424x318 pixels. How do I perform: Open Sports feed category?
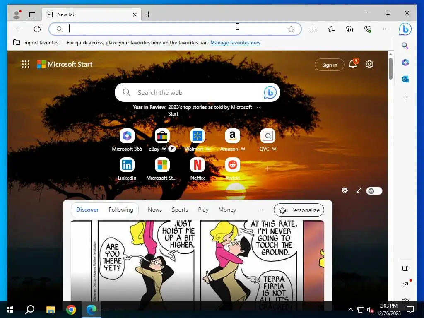click(x=180, y=210)
